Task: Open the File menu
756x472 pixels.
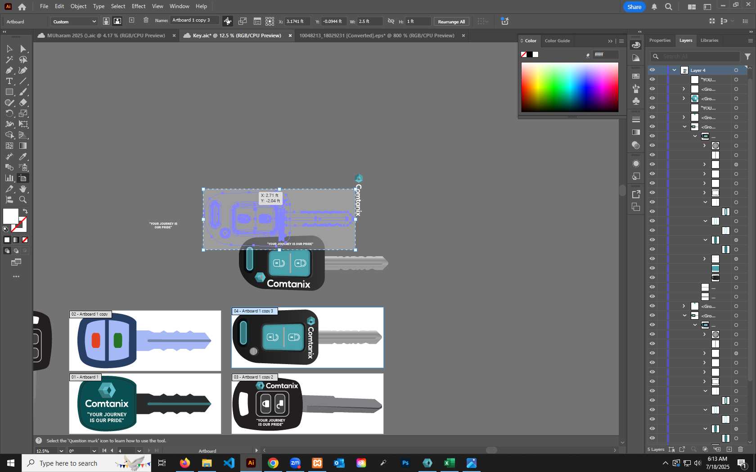Action: point(44,6)
